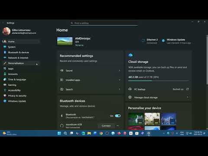Open PC backup external link icon

click(x=187, y=89)
